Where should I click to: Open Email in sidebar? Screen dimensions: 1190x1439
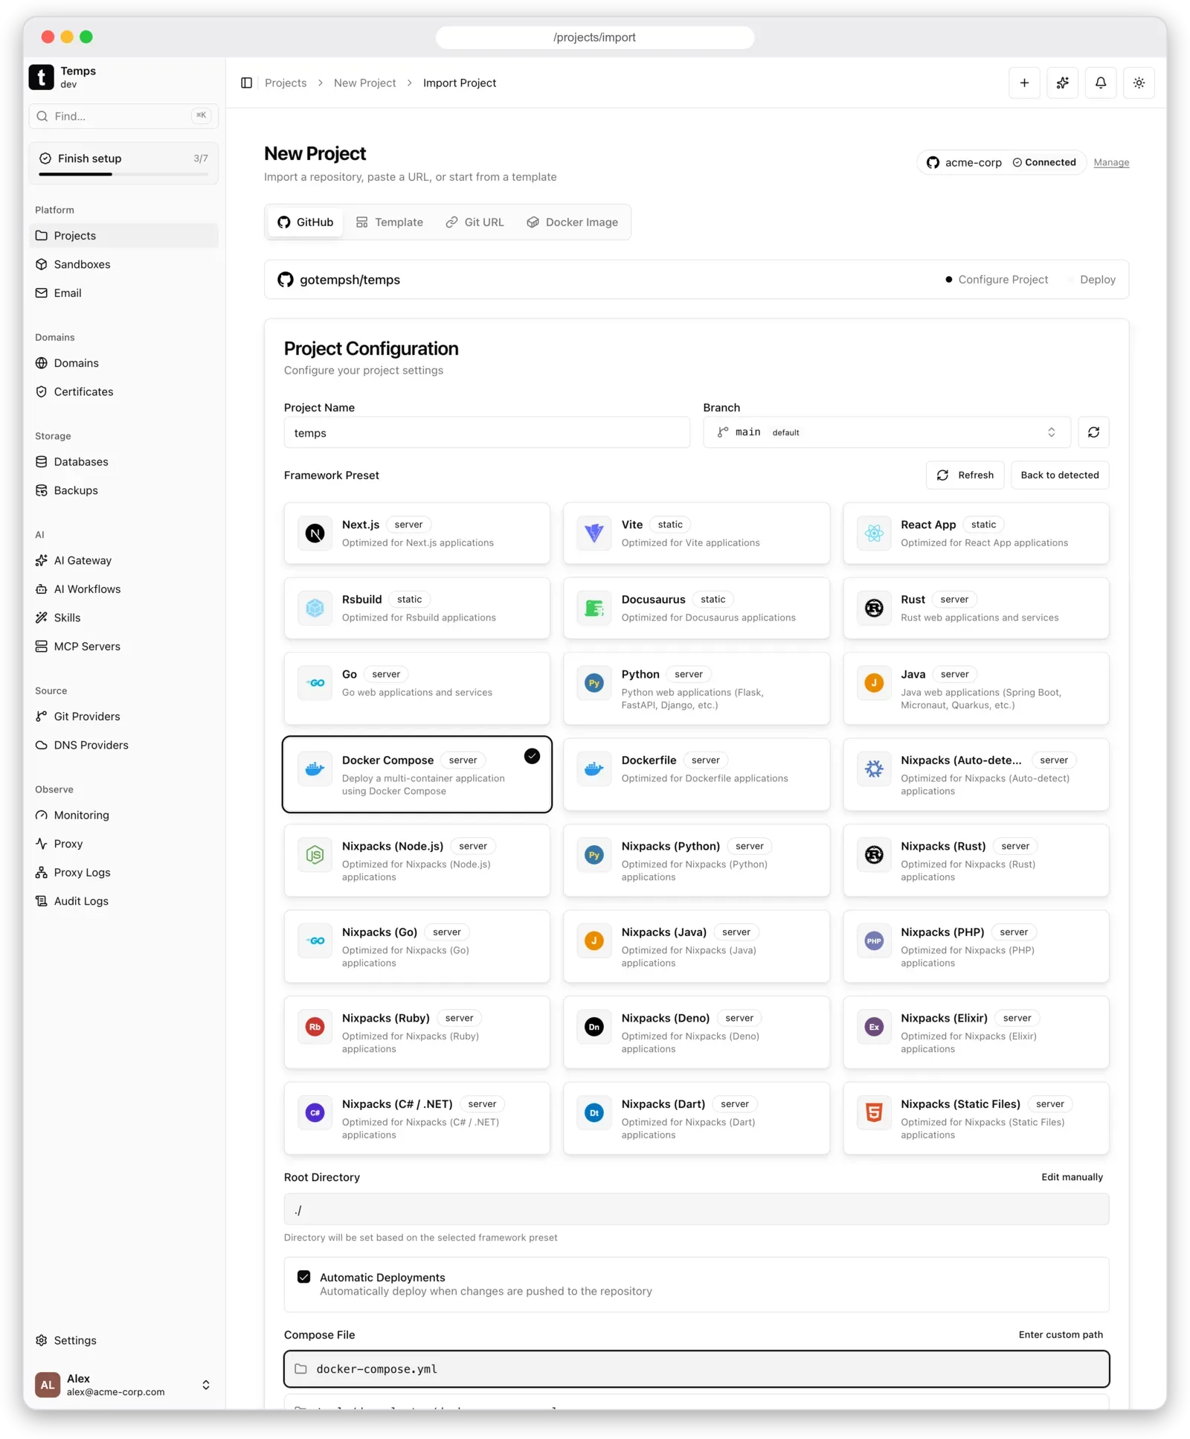[x=123, y=293]
